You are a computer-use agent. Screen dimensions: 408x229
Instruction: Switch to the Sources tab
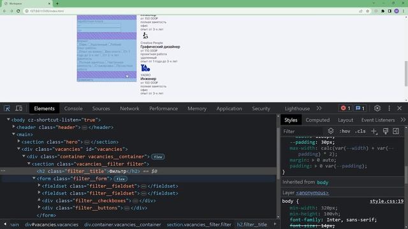pos(101,109)
